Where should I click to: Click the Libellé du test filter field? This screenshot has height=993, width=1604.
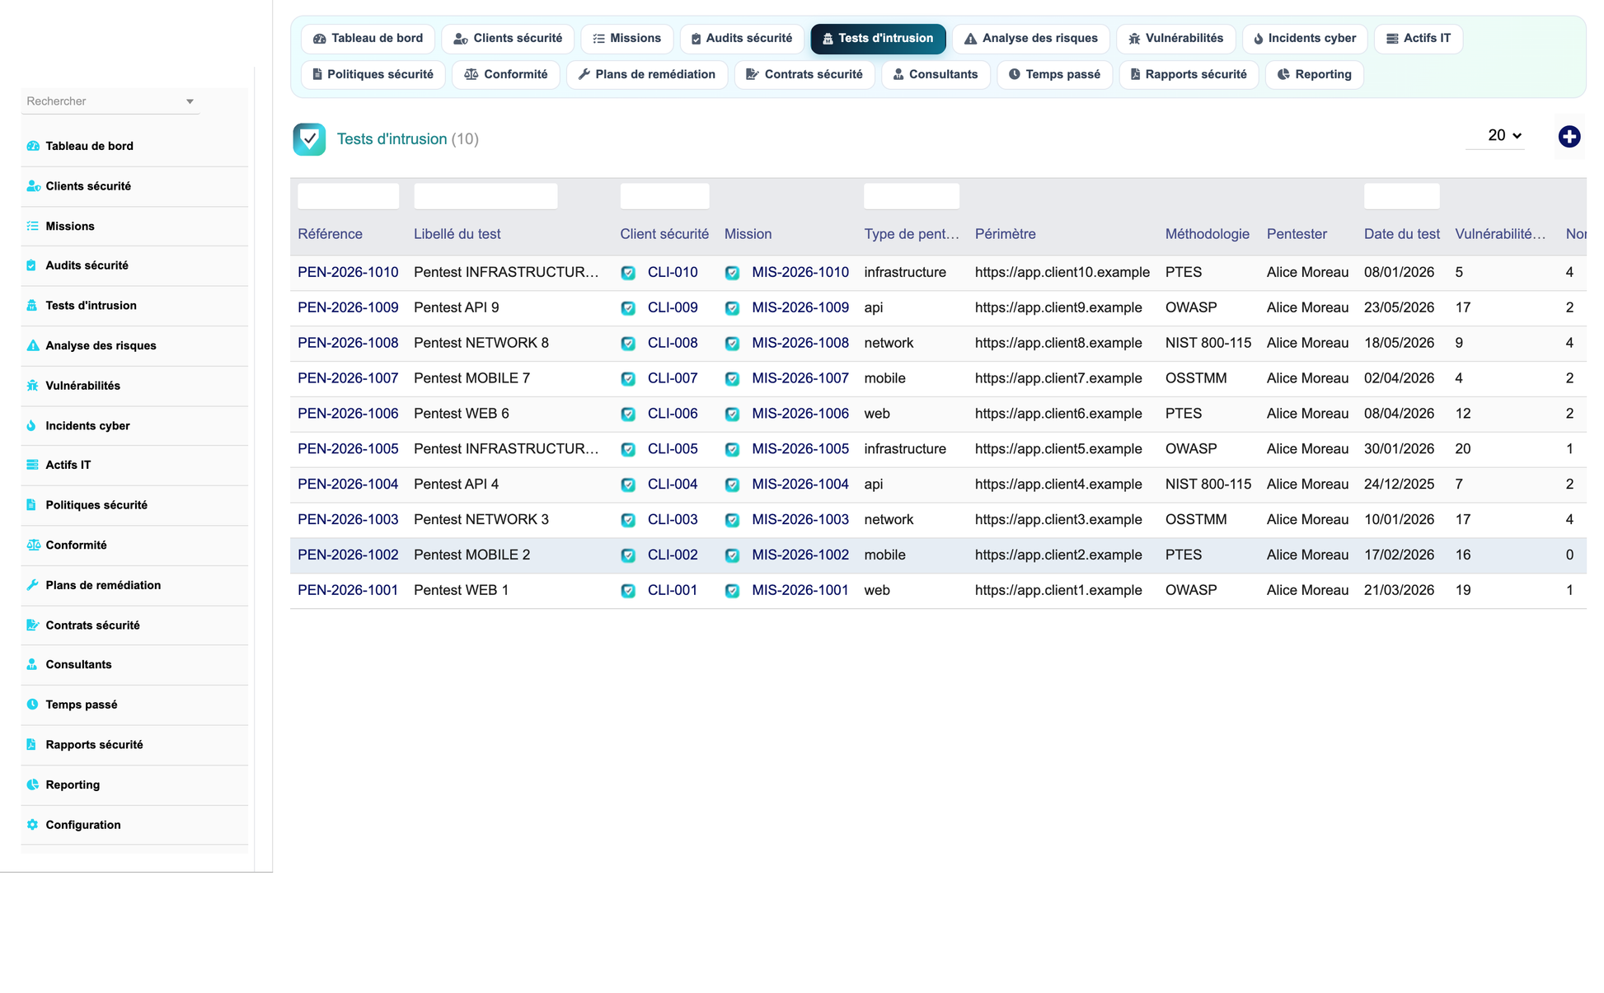pos(485,196)
